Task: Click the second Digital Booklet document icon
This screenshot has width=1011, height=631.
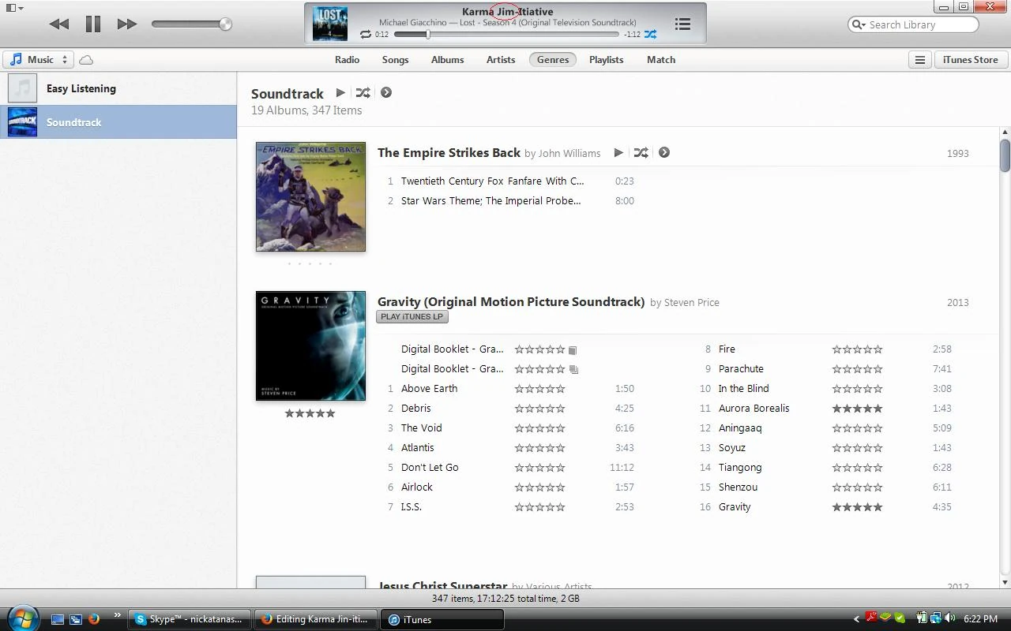Action: (573, 369)
